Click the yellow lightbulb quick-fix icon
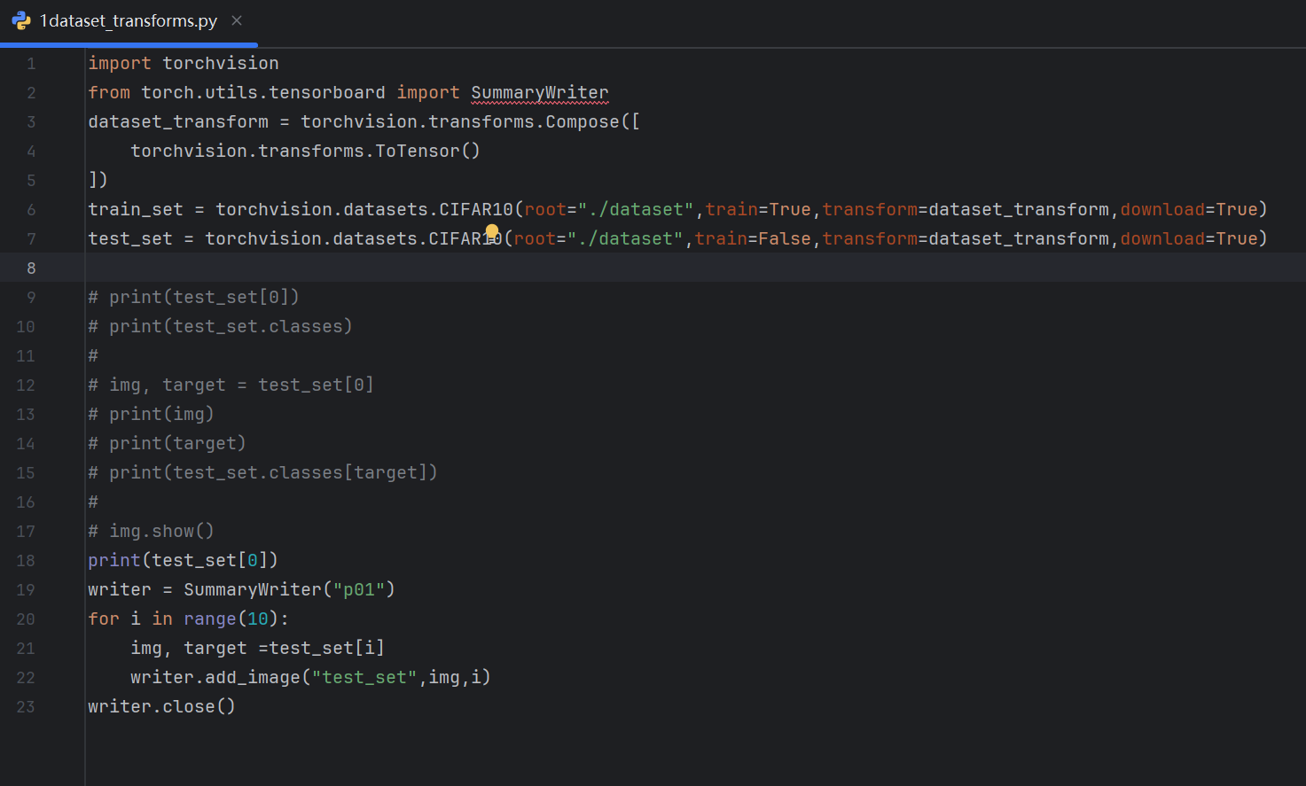The height and width of the screenshot is (786, 1306). 492,232
